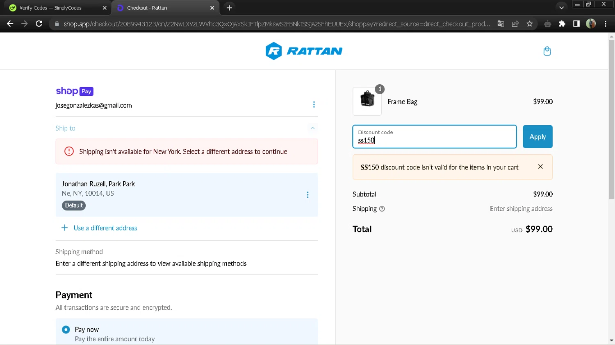Switch to Verify Codes — SimplyCodes tab
Viewport: 615px width, 345px height.
[x=56, y=8]
